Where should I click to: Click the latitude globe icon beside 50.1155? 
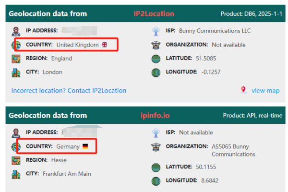156,167
